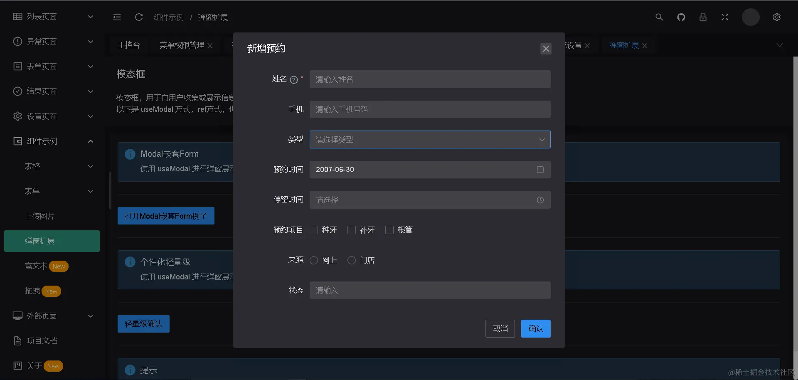The height and width of the screenshot is (380, 798).
Task: Check the 补牙 checkbox
Action: [x=352, y=230]
